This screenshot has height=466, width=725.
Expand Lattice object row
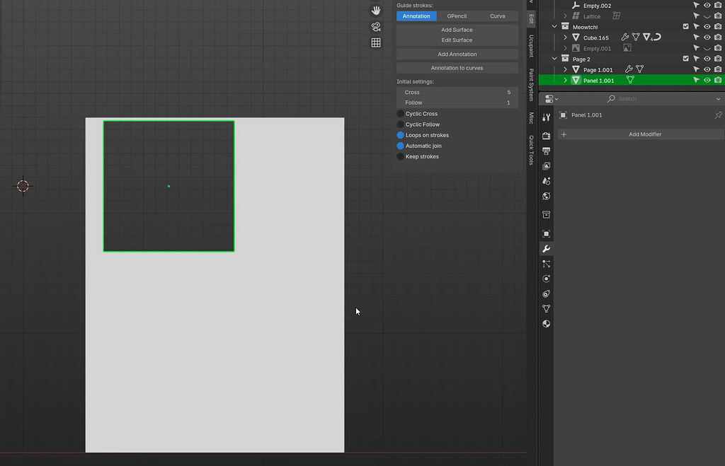(565, 16)
